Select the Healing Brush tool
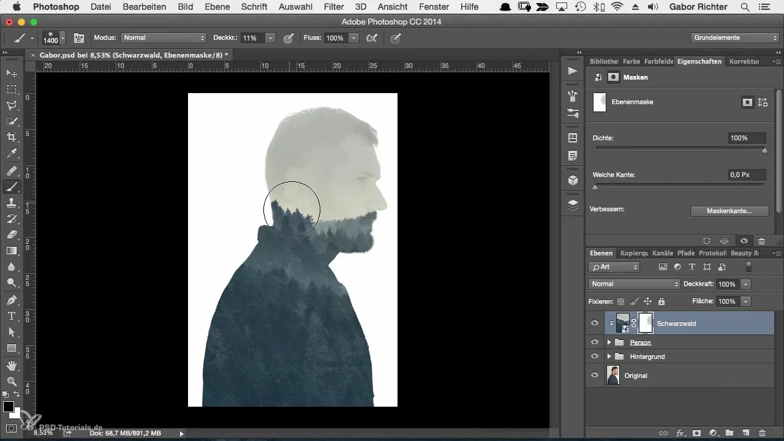The height and width of the screenshot is (441, 784). click(12, 171)
